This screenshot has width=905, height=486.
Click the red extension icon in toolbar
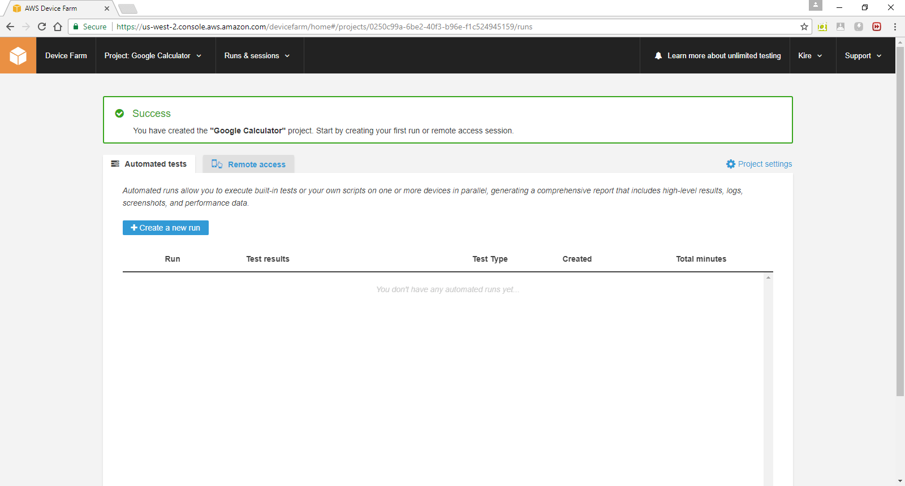(877, 27)
